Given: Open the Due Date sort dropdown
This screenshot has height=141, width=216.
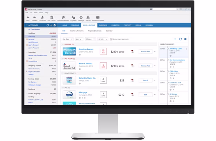Looking at the screenshot, I should 67,39.
